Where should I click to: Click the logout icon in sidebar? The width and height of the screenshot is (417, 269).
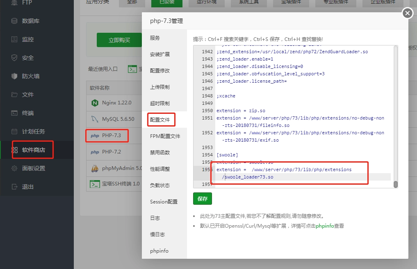pyautogui.click(x=14, y=187)
